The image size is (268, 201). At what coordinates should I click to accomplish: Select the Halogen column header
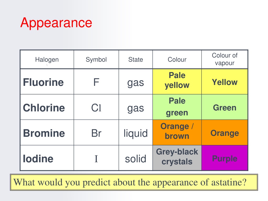point(47,59)
